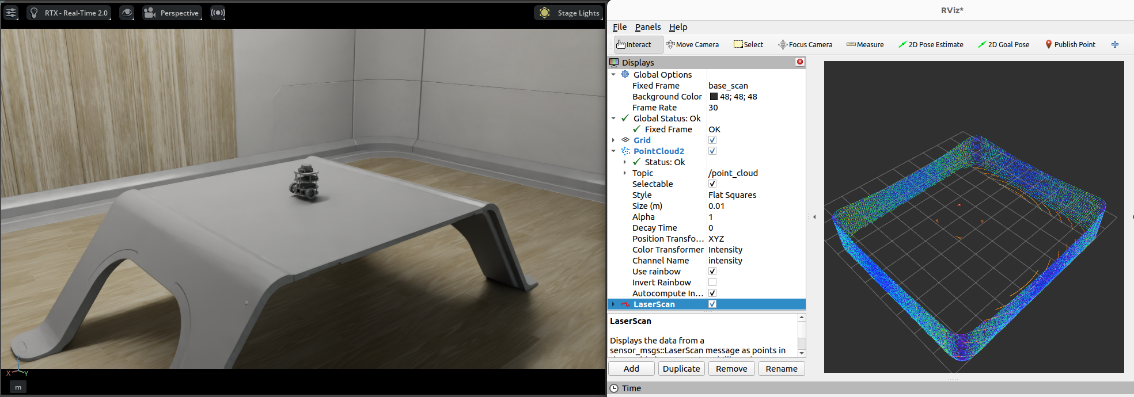Choose the Focus Camera tool
This screenshot has width=1134, height=397.
(x=805, y=44)
